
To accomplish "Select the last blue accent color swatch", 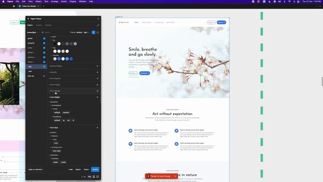I will coord(71,59).
